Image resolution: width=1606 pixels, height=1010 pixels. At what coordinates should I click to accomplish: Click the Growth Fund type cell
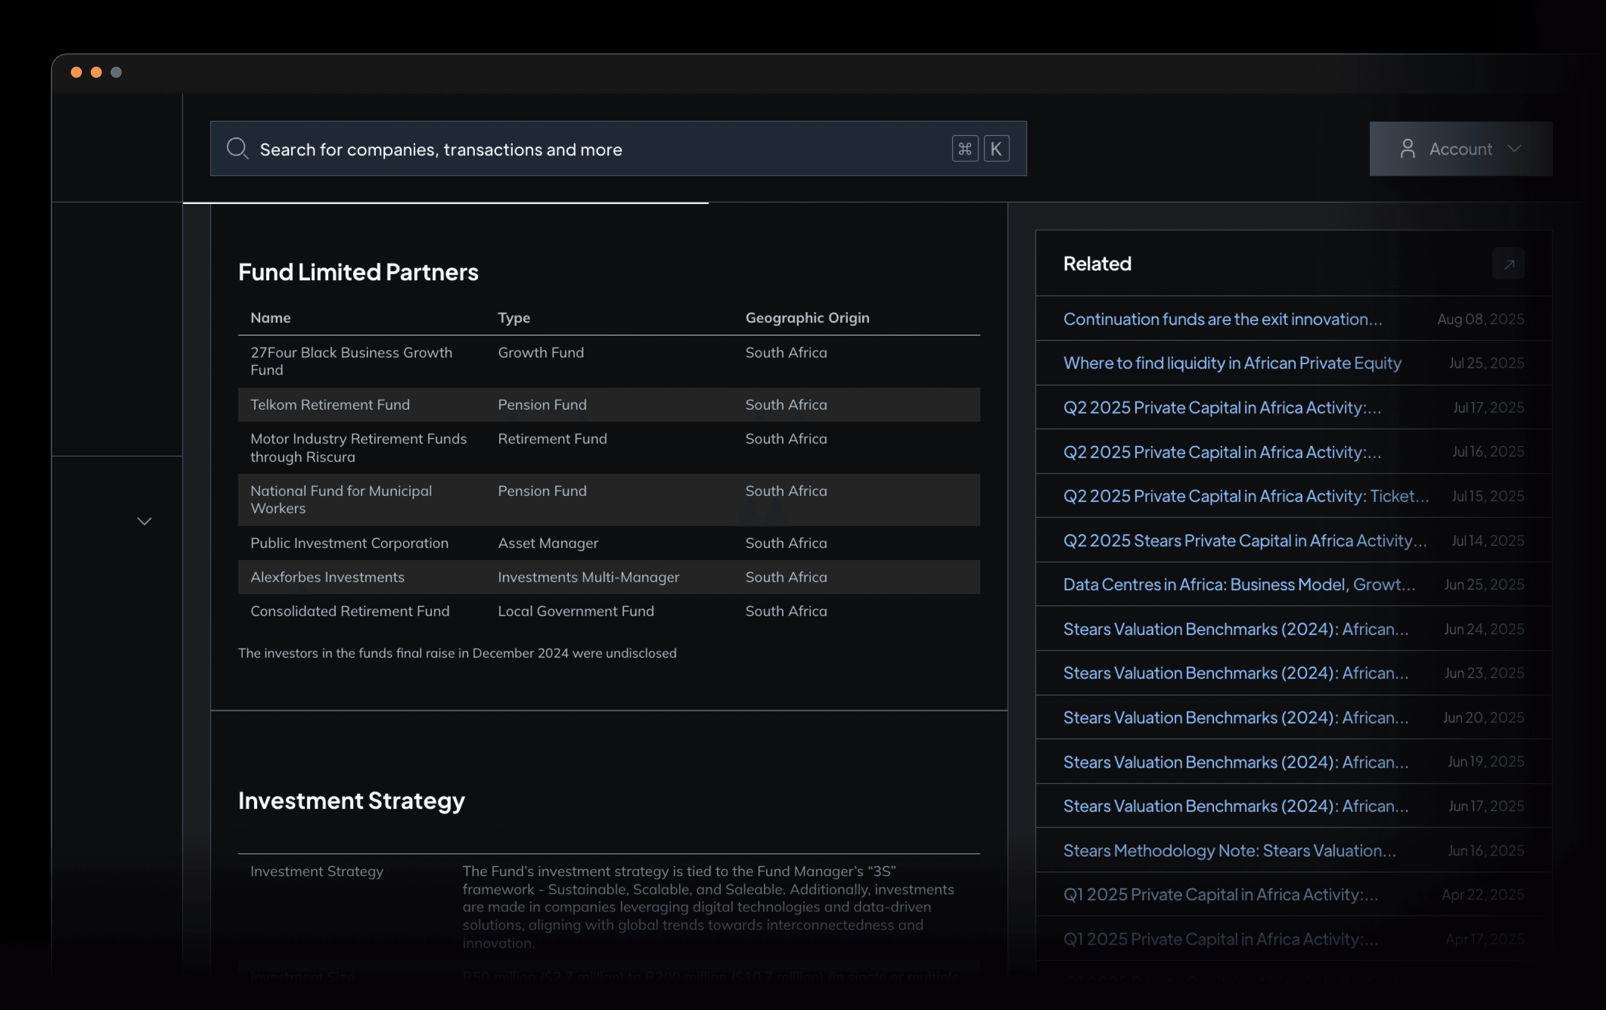coord(541,352)
